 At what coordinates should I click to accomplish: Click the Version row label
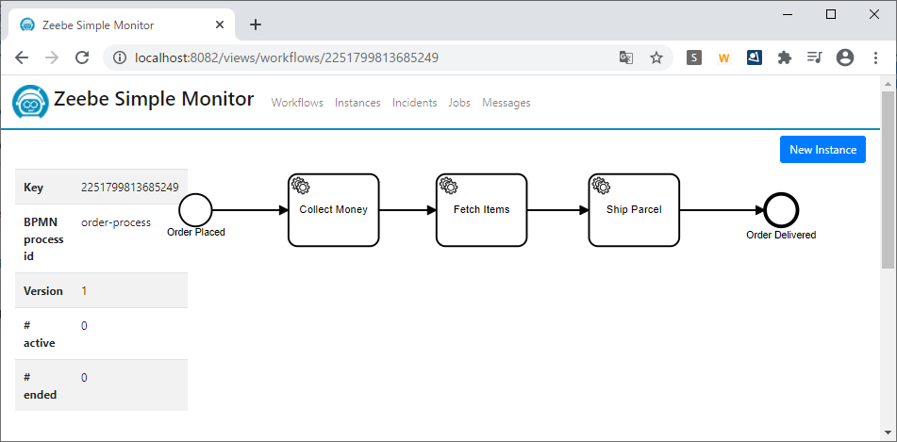pos(43,290)
